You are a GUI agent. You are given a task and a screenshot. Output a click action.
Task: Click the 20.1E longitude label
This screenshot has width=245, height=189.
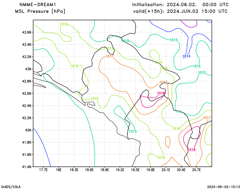[166, 170]
